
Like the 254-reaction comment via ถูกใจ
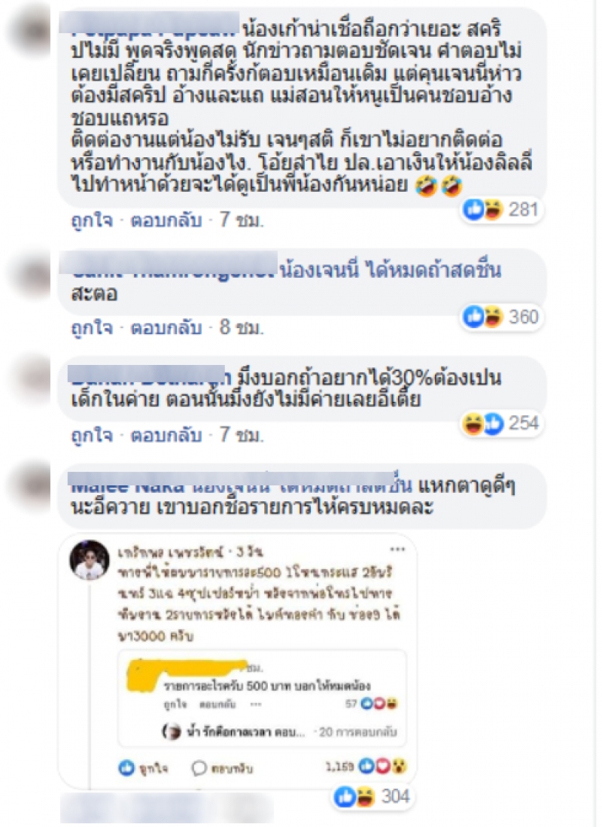[92, 435]
